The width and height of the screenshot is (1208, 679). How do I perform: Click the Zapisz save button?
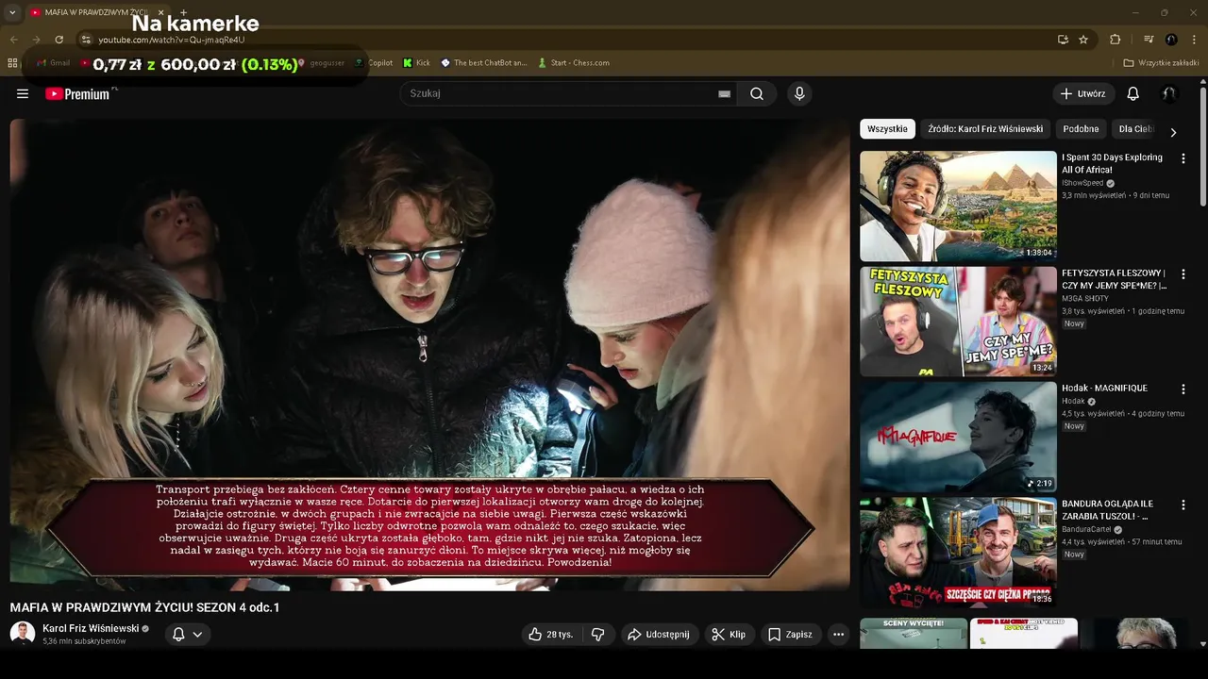tap(790, 635)
